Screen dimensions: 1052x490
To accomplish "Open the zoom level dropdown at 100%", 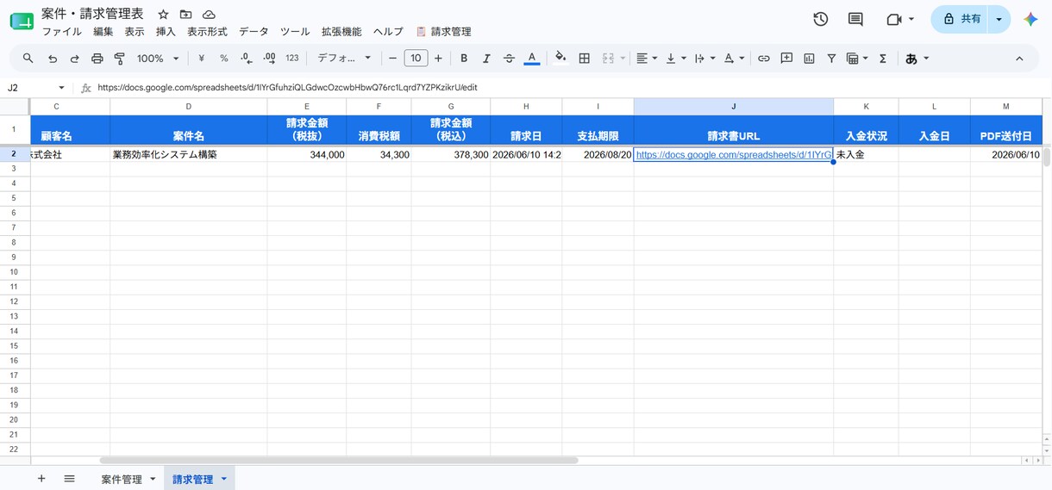I will click(x=158, y=59).
